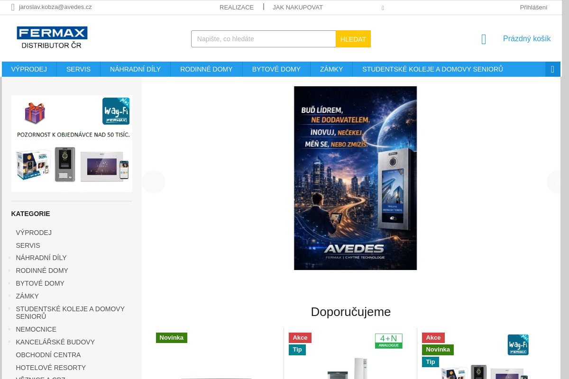Click the Way-Fi icon on the third product
The width and height of the screenshot is (569, 379).
518,344
